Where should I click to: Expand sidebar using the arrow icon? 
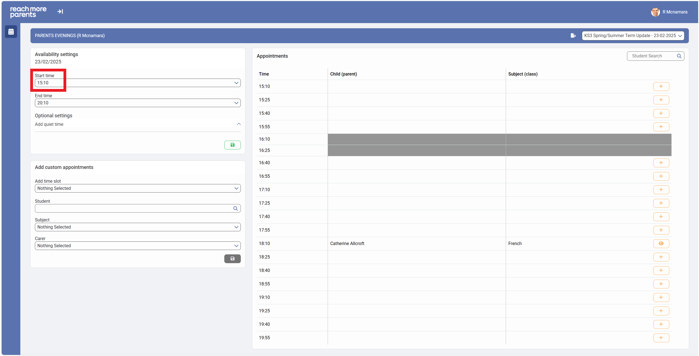point(60,12)
